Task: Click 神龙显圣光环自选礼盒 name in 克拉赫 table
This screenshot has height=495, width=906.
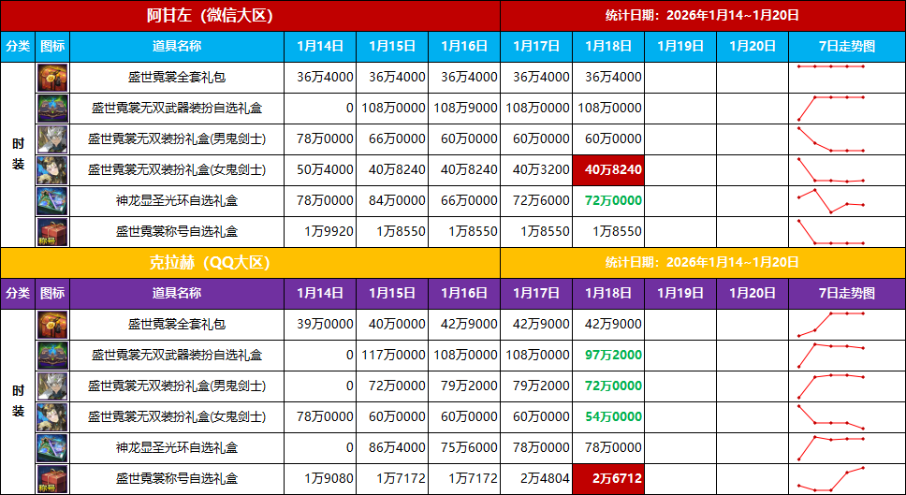Action: pyautogui.click(x=177, y=448)
